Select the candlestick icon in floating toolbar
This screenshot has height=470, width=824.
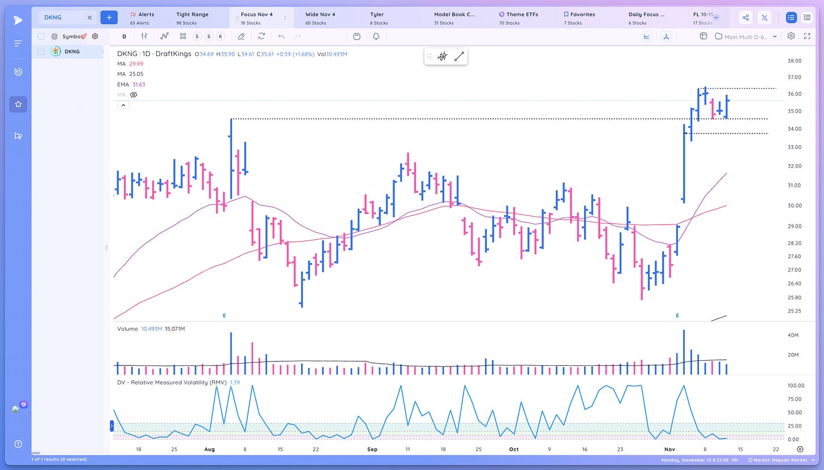point(443,57)
